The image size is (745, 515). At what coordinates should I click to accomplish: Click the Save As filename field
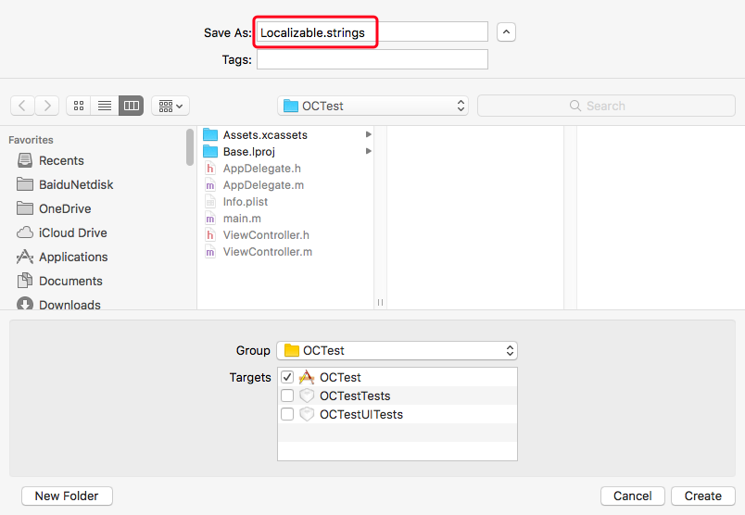[x=372, y=32]
